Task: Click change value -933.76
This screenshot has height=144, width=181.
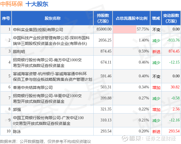Action: 173,40
